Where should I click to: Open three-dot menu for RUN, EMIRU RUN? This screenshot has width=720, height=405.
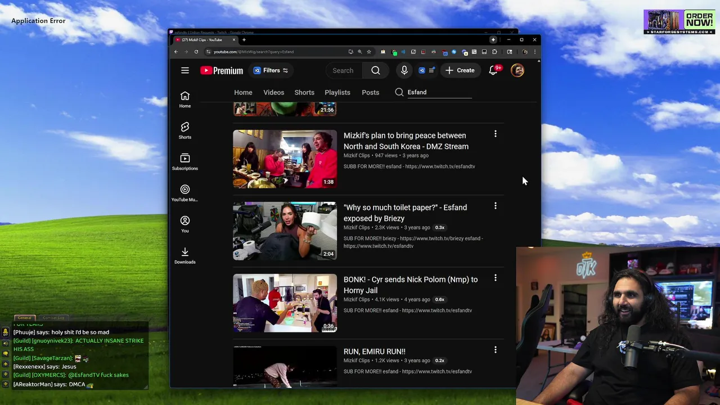click(496, 350)
